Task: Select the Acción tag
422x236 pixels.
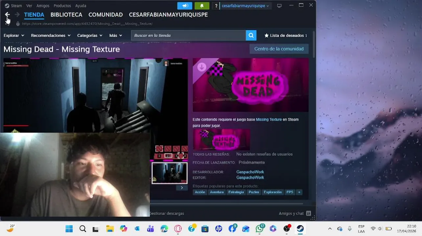Action: [200, 192]
